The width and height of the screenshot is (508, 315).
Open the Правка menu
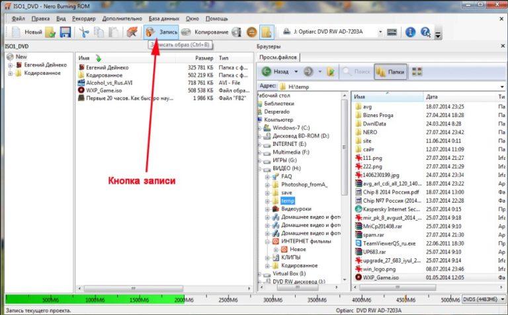tap(40, 18)
